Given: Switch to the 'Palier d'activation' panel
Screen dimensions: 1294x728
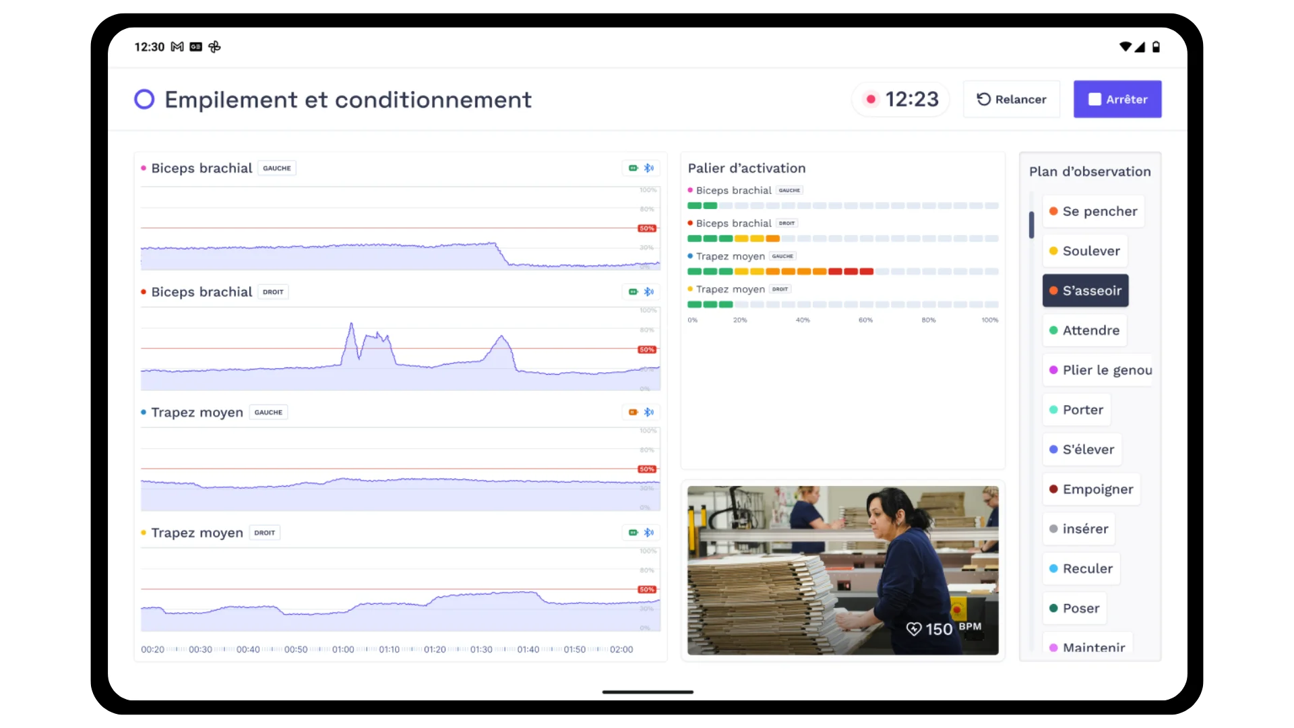Looking at the screenshot, I should pos(746,168).
